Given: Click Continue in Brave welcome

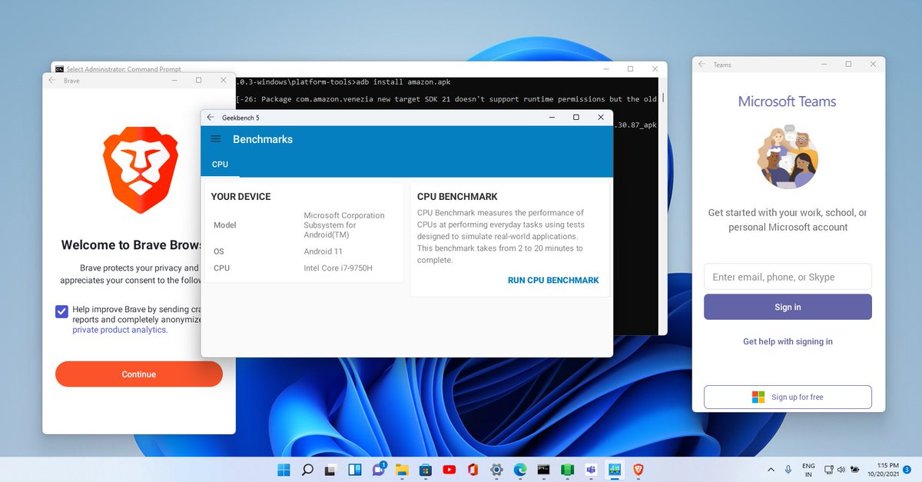Looking at the screenshot, I should (139, 374).
